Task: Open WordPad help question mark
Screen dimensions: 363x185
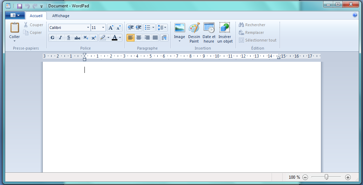Action: click(355, 15)
